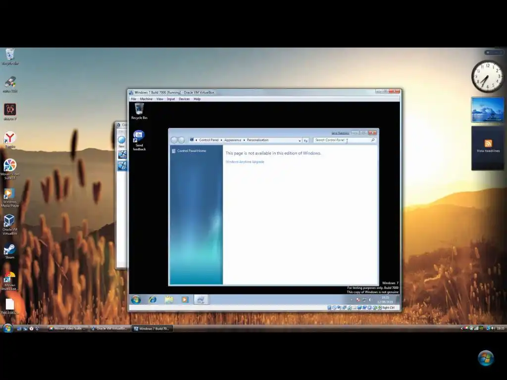Click the search magnifier icon
The width and height of the screenshot is (507, 380).
click(373, 140)
